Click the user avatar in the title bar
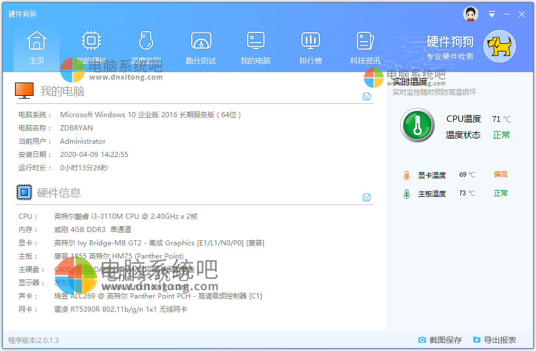 coord(470,13)
